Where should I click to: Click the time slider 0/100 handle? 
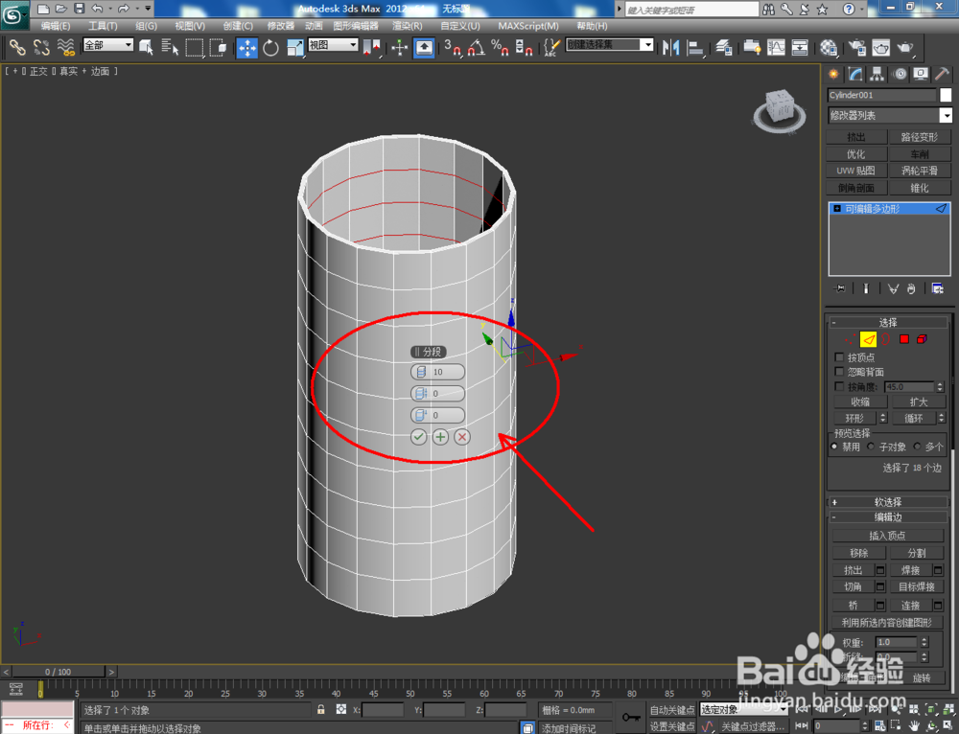click(x=58, y=672)
